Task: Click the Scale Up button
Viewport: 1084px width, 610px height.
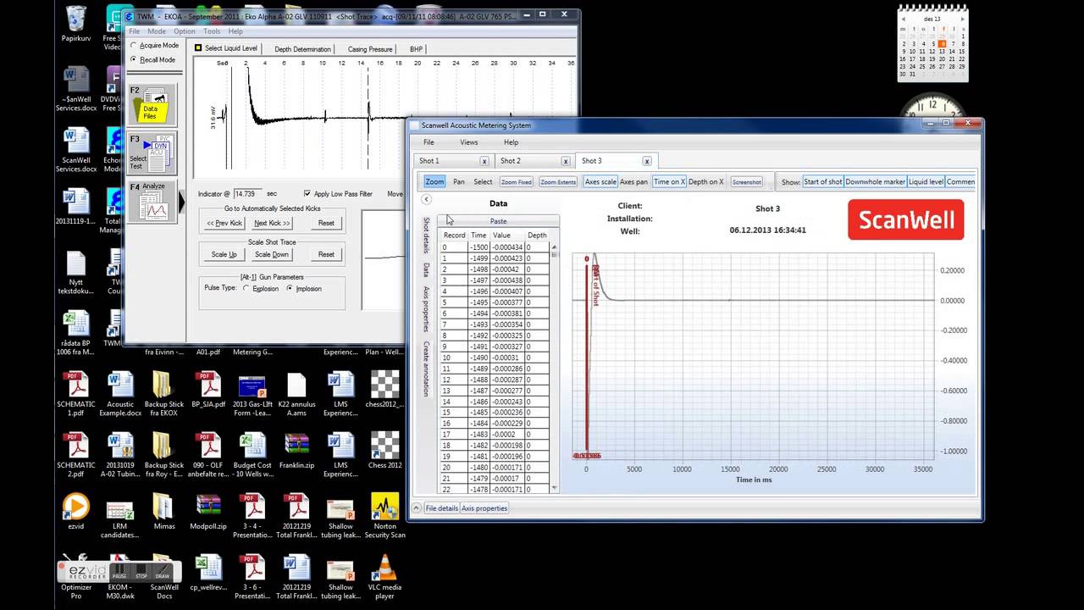Action: tap(224, 254)
